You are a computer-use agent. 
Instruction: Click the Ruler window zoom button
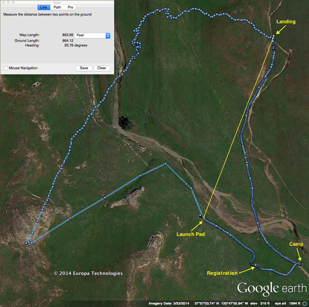(13, 2)
